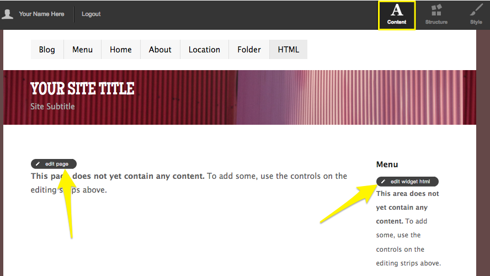Open the Structure editing strip
This screenshot has width=490, height=276.
tap(436, 15)
